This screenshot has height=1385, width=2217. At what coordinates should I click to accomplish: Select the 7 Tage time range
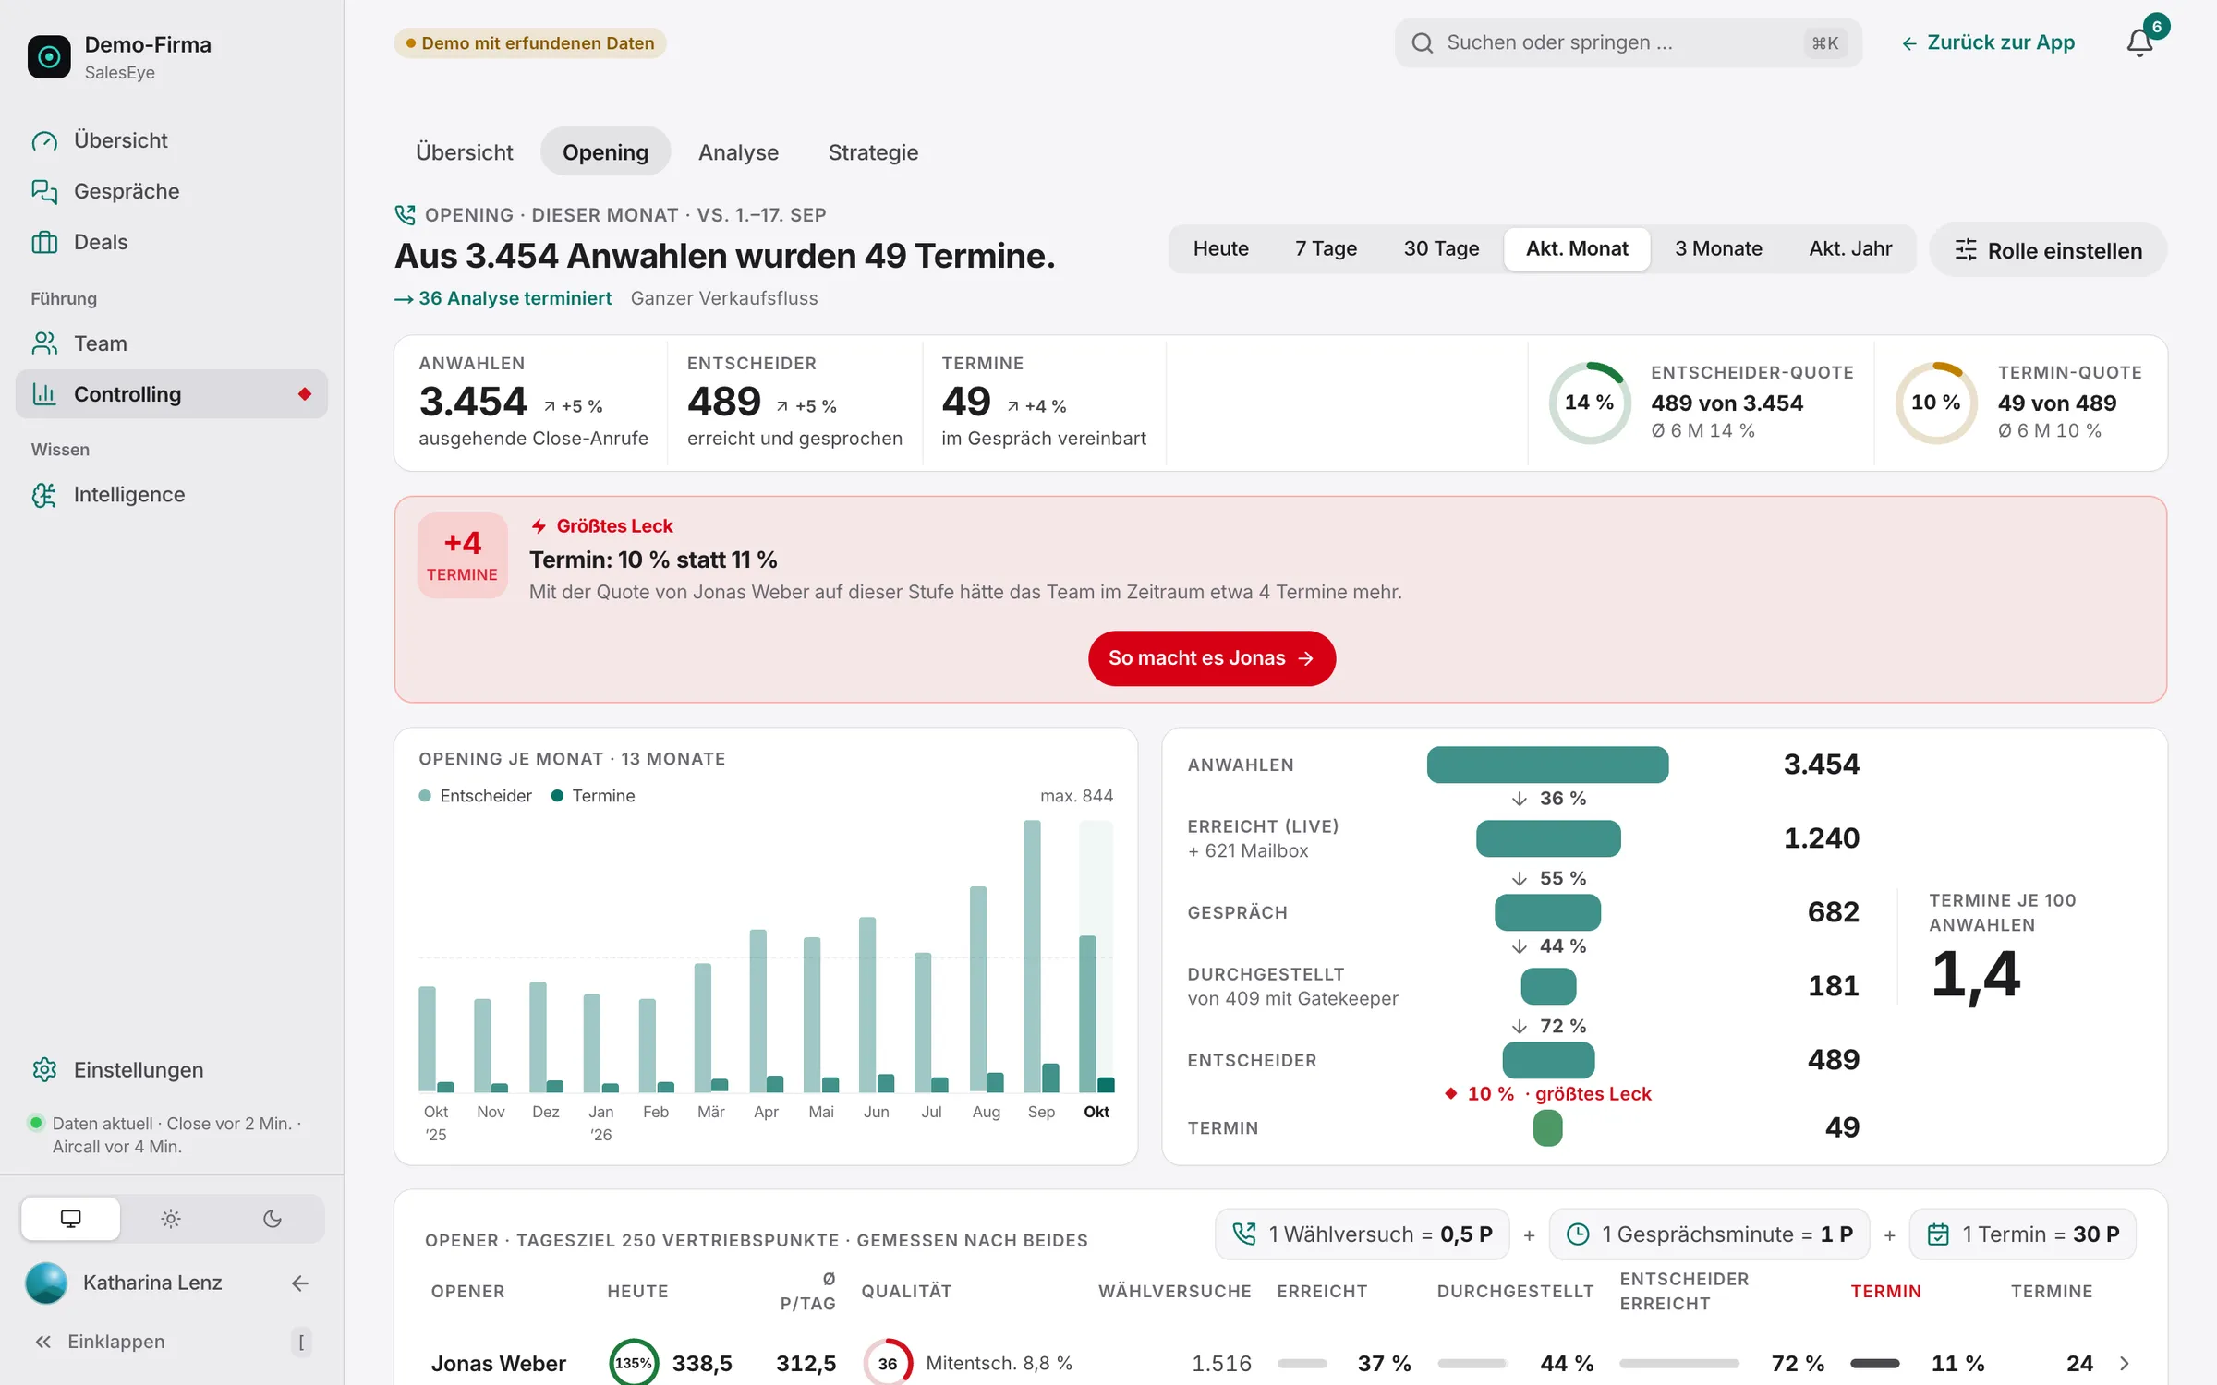coord(1326,249)
